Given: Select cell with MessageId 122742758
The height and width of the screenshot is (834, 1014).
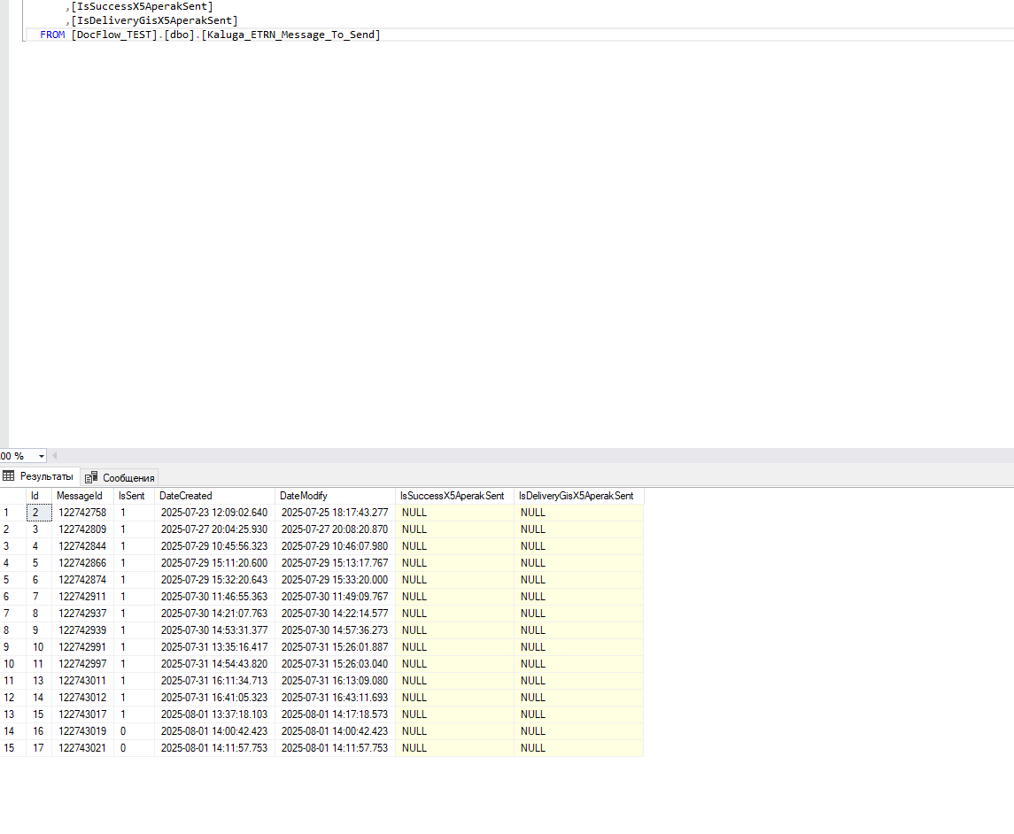Looking at the screenshot, I should pos(82,513).
